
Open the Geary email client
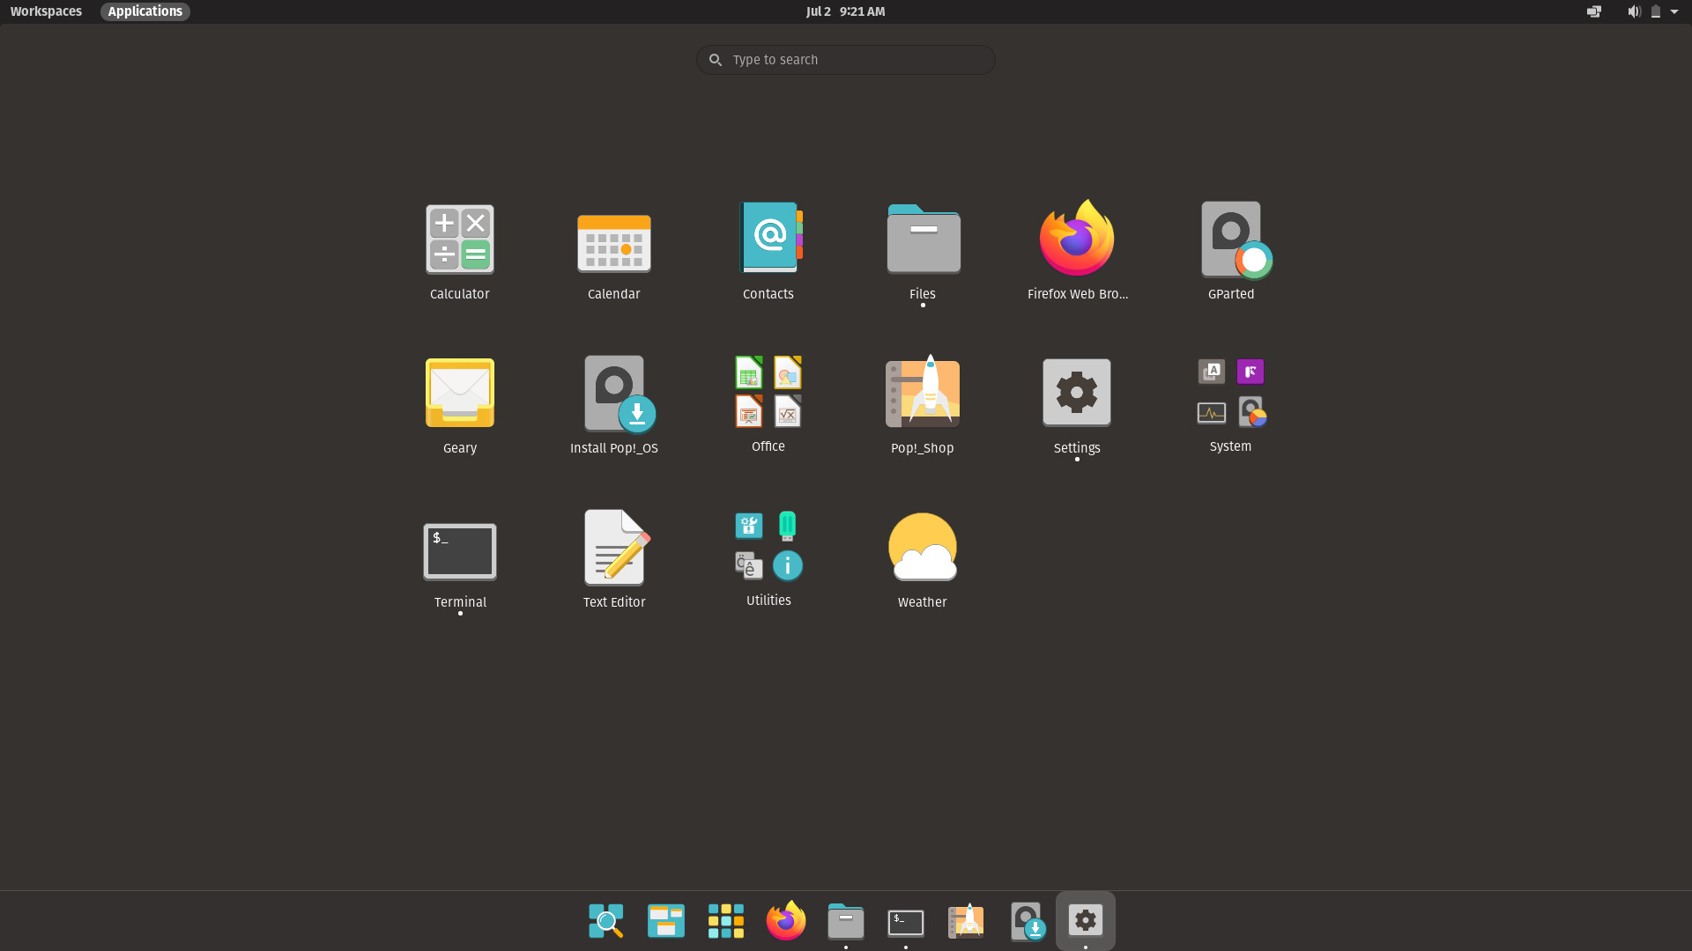[x=459, y=393]
